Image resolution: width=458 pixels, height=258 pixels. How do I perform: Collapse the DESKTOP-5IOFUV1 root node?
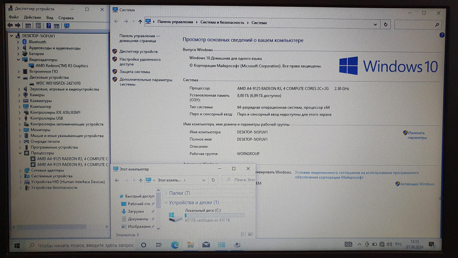coord(12,36)
